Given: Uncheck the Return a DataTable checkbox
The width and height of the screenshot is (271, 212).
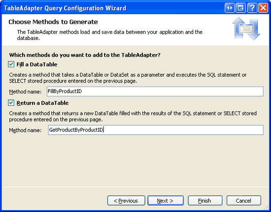Looking at the screenshot, I should tap(11, 103).
